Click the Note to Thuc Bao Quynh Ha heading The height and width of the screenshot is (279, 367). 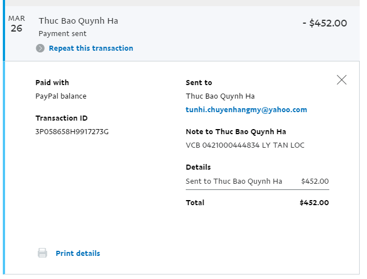[x=236, y=132]
